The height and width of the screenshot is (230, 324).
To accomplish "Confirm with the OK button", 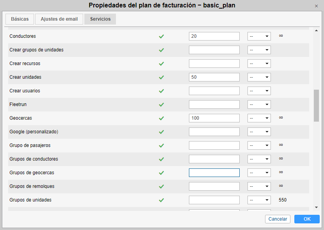I will click(x=307, y=219).
